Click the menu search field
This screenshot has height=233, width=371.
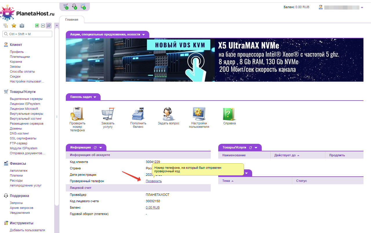[27, 34]
